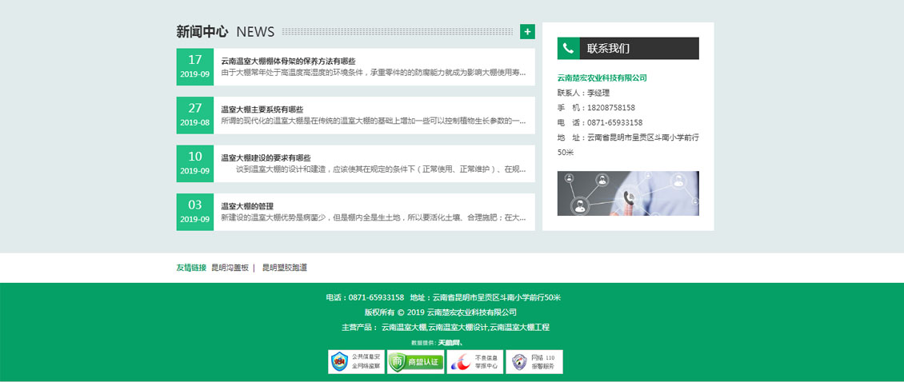This screenshot has height=382, width=904.
Task: Click the 昆明沟盖板 friendly link
Action: 230,268
